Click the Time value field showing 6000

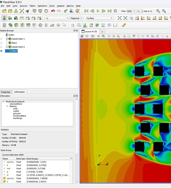(131, 11)
